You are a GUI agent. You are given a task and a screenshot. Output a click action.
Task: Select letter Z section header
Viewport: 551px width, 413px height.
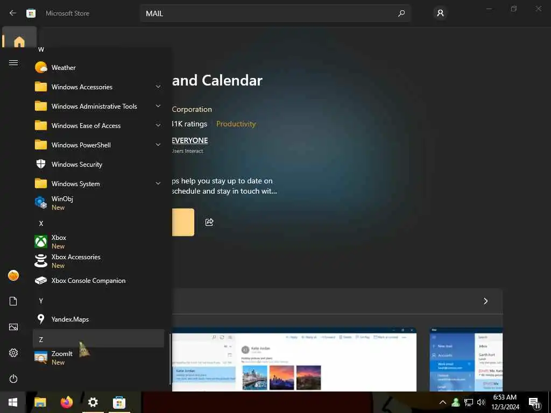(x=98, y=339)
